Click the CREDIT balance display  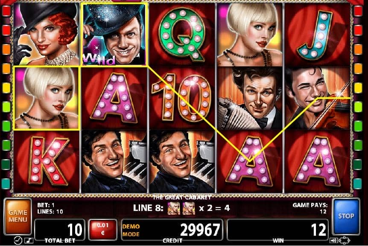pos(172,230)
